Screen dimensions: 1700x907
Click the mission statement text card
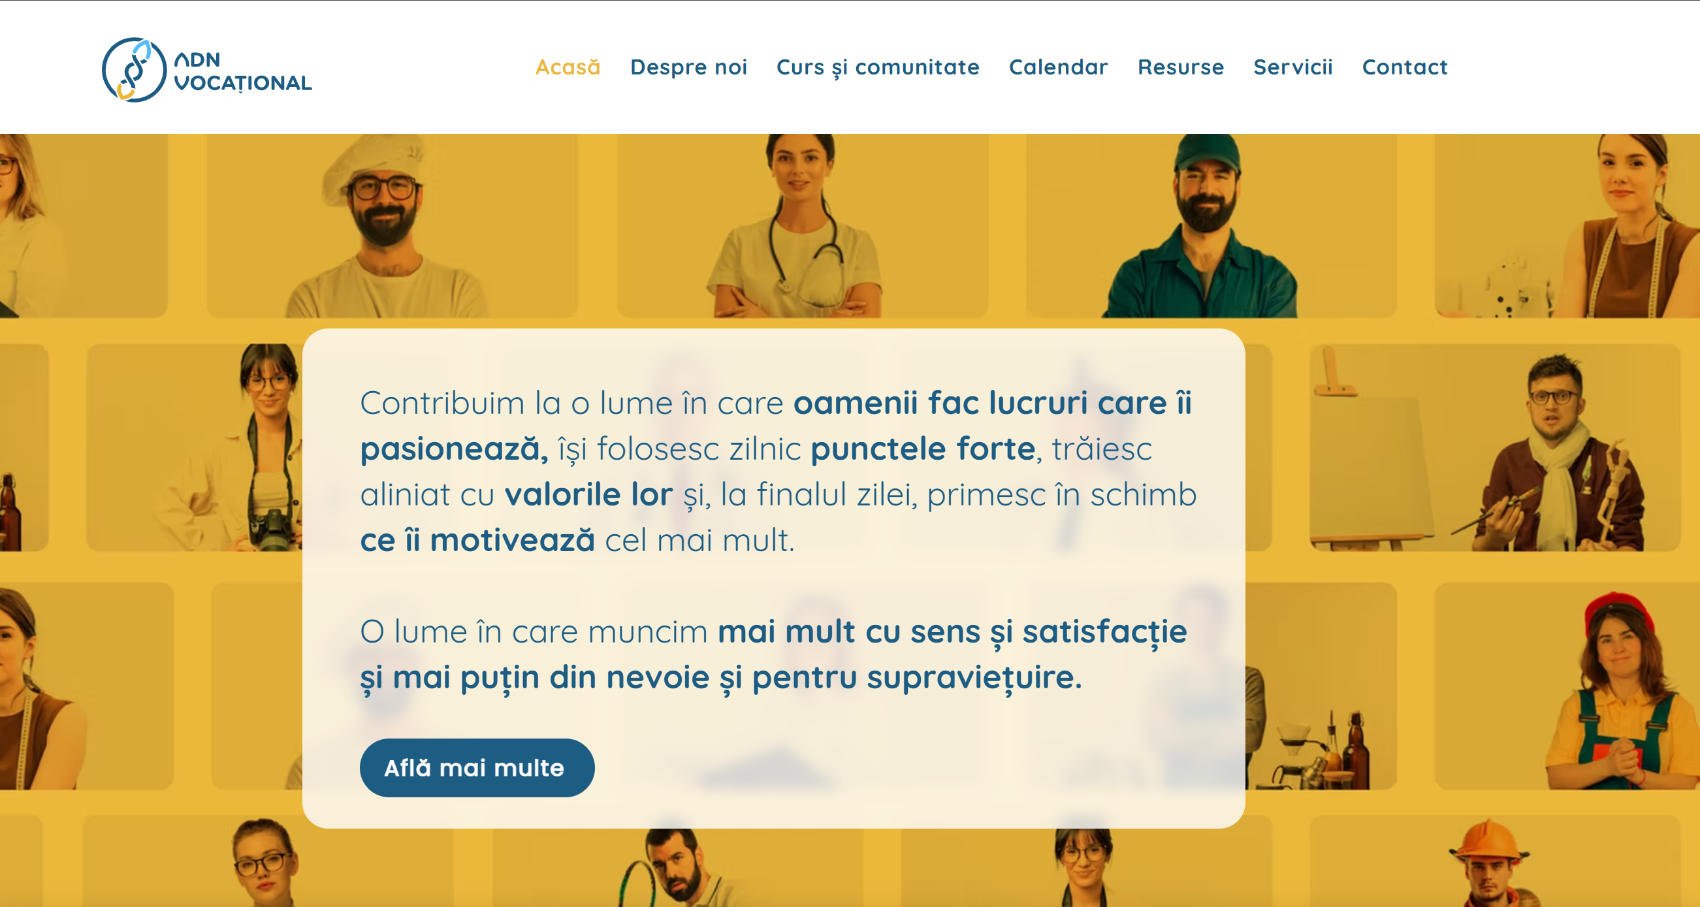coord(773,579)
